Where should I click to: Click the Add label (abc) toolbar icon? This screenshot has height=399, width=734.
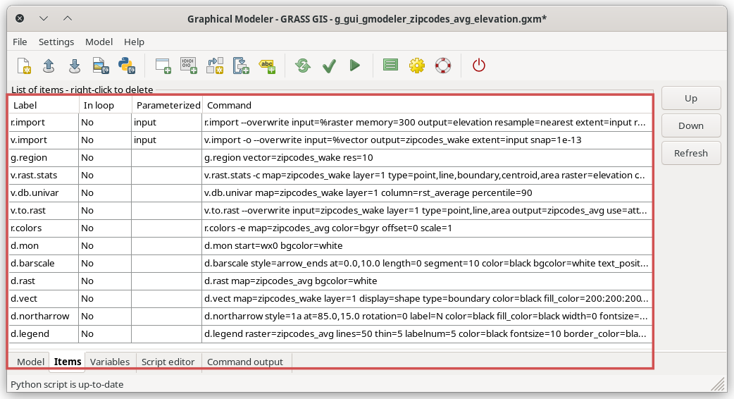267,66
